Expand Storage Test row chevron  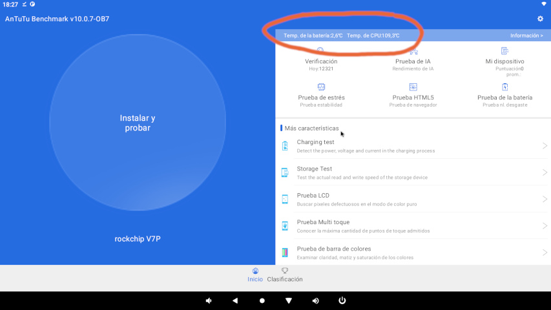[545, 172]
